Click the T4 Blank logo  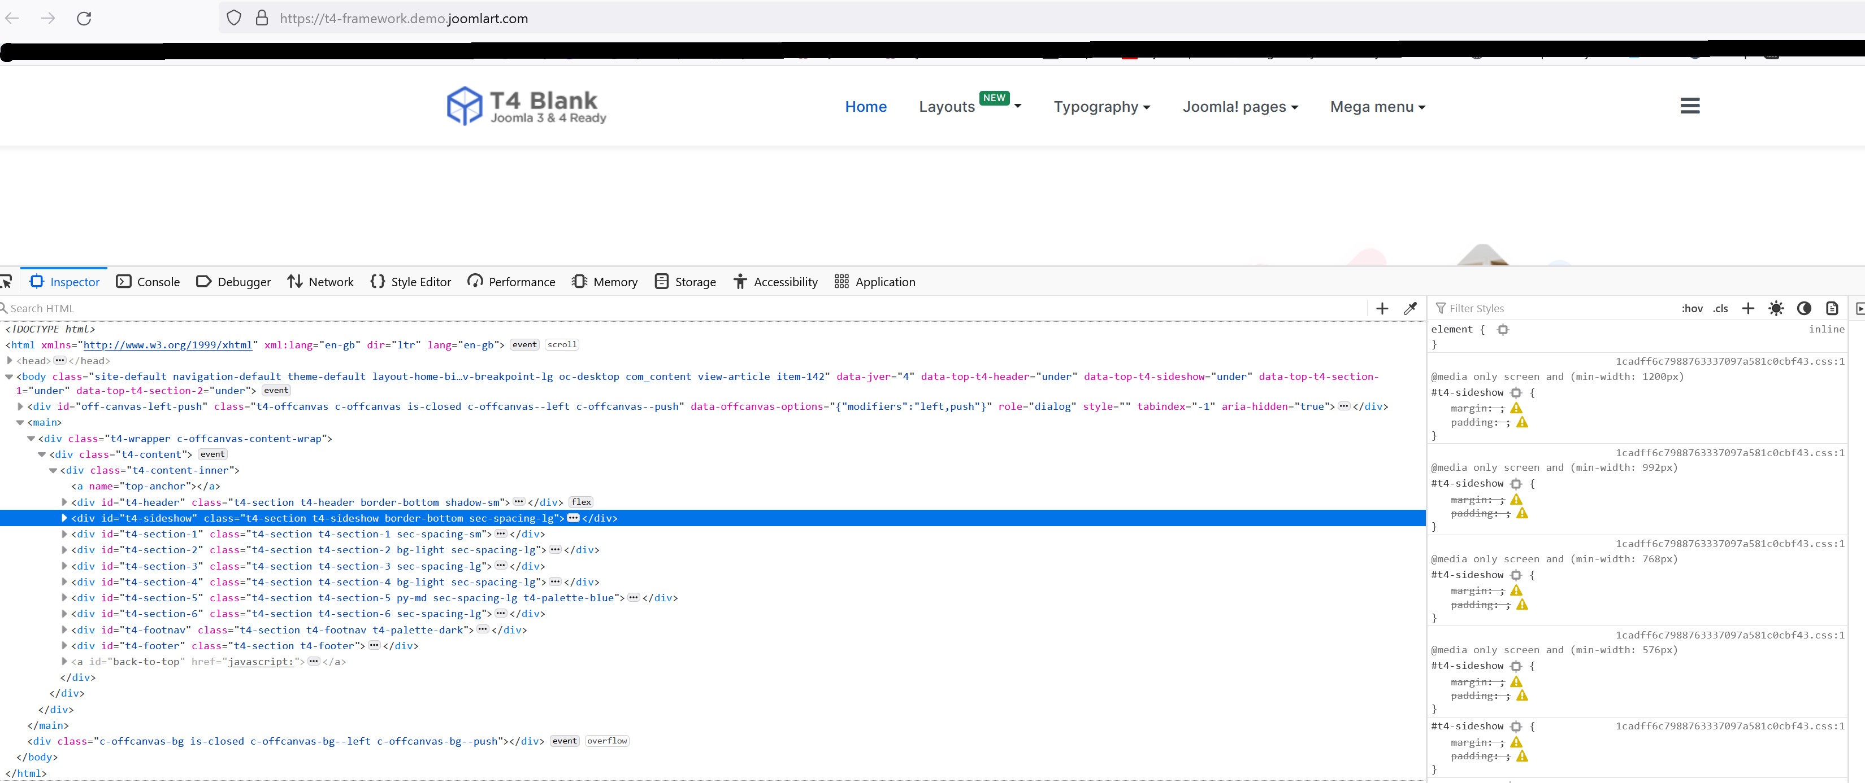tap(526, 106)
